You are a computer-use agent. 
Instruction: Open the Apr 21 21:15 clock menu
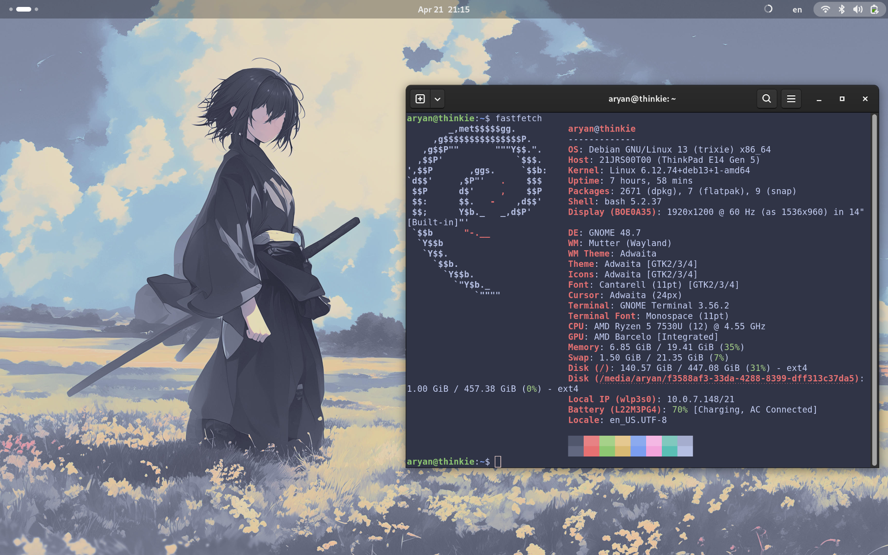pyautogui.click(x=444, y=9)
